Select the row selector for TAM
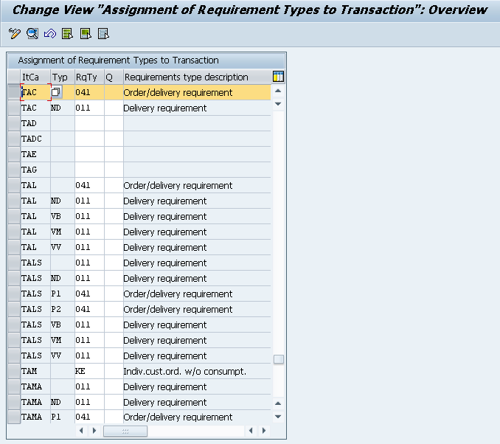This screenshot has width=500, height=444. tap(14, 371)
